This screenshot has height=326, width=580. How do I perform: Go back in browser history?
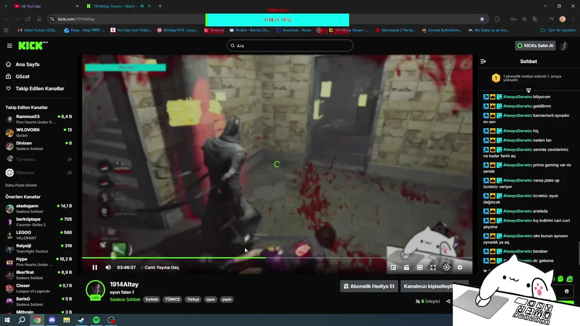point(6,19)
